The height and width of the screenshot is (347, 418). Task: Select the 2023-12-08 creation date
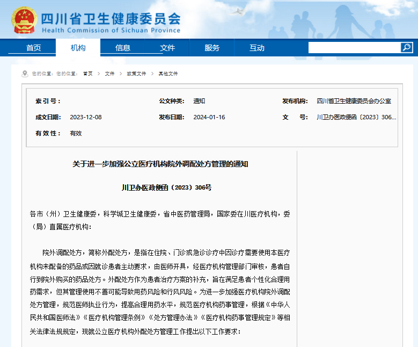point(86,117)
